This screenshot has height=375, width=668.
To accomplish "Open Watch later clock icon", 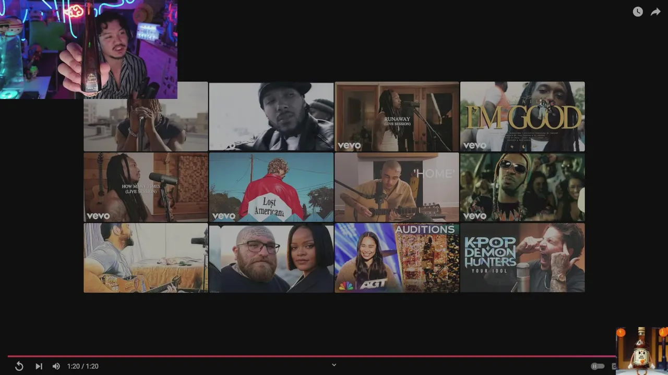I will 638,11.
